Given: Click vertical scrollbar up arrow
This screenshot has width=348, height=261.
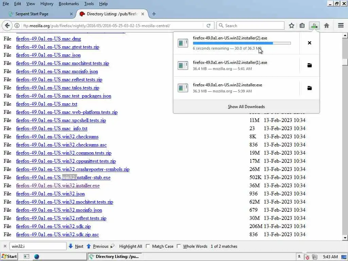Looking at the screenshot, I should pos(345,35).
